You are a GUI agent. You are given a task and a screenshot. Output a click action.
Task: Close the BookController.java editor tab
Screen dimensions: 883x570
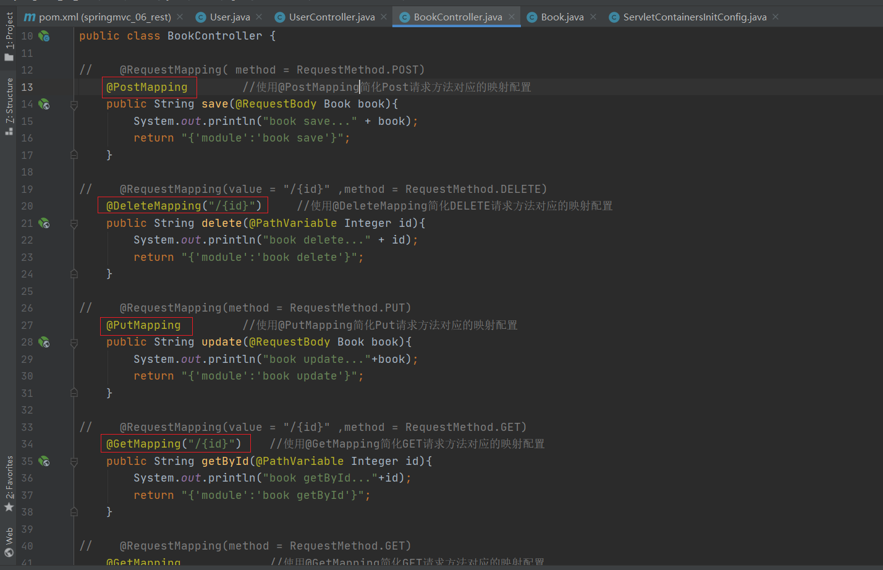(512, 17)
